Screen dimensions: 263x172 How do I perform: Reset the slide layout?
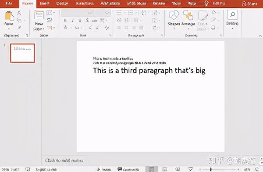pyautogui.click(x=50, y=20)
